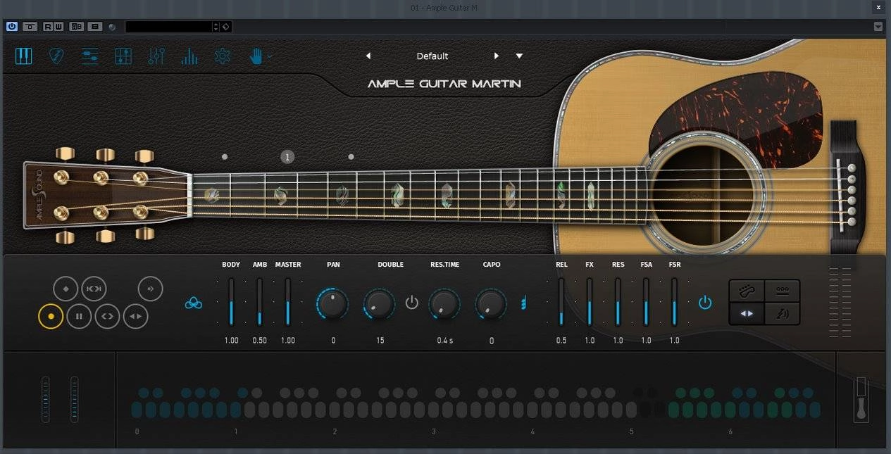Click the REL value 0.5

(561, 341)
